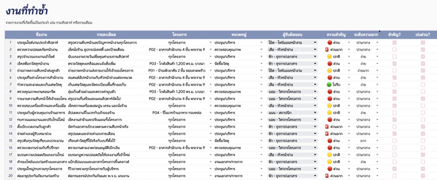This screenshot has height=180, width=437.
Task: Open ง่ายมาก difficulty dropdown in row 5
Action: point(378,71)
